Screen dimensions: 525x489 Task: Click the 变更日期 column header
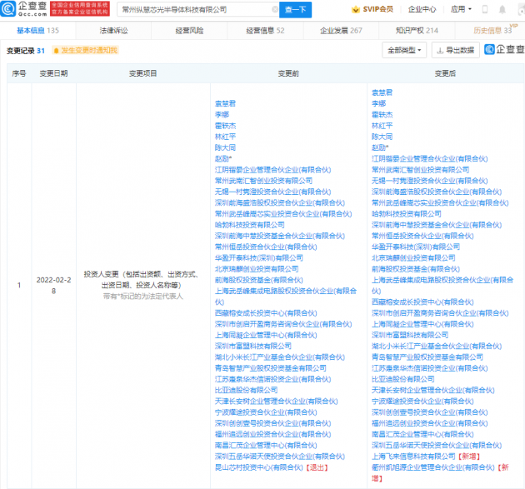[x=53, y=73]
